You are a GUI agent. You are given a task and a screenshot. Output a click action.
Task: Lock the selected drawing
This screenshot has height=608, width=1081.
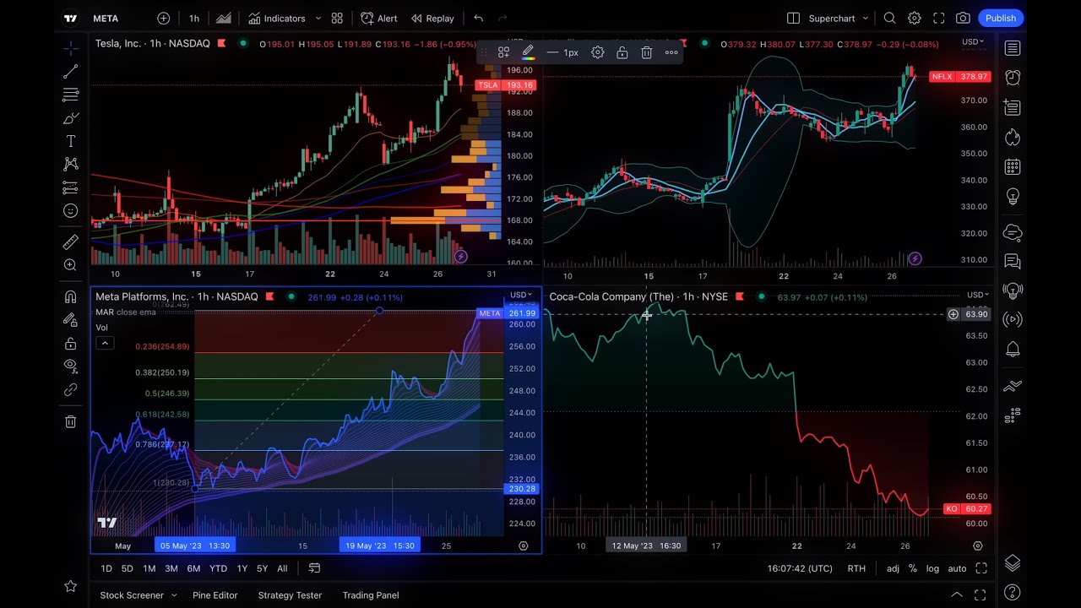[x=622, y=52]
